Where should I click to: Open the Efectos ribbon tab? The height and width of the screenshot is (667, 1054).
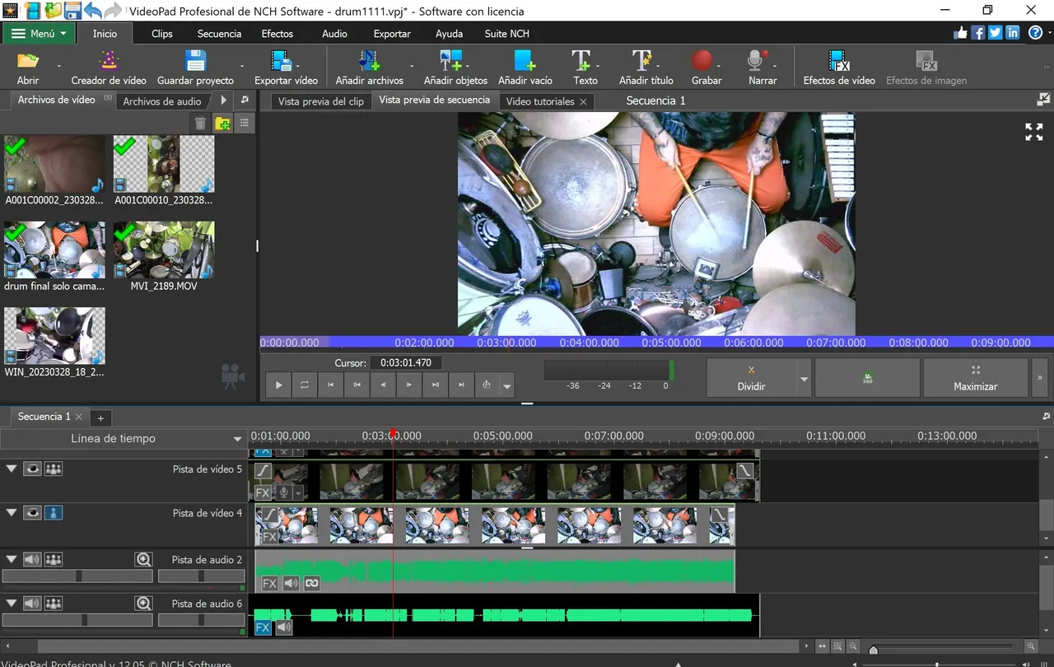click(x=277, y=34)
